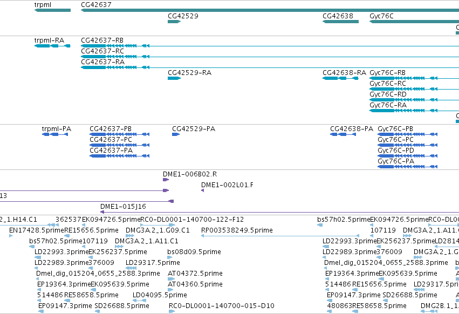Open CDS CG42638-PA
The image size is (459, 314).
pos(343,134)
